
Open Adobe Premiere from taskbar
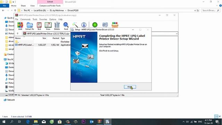pos(84,122)
